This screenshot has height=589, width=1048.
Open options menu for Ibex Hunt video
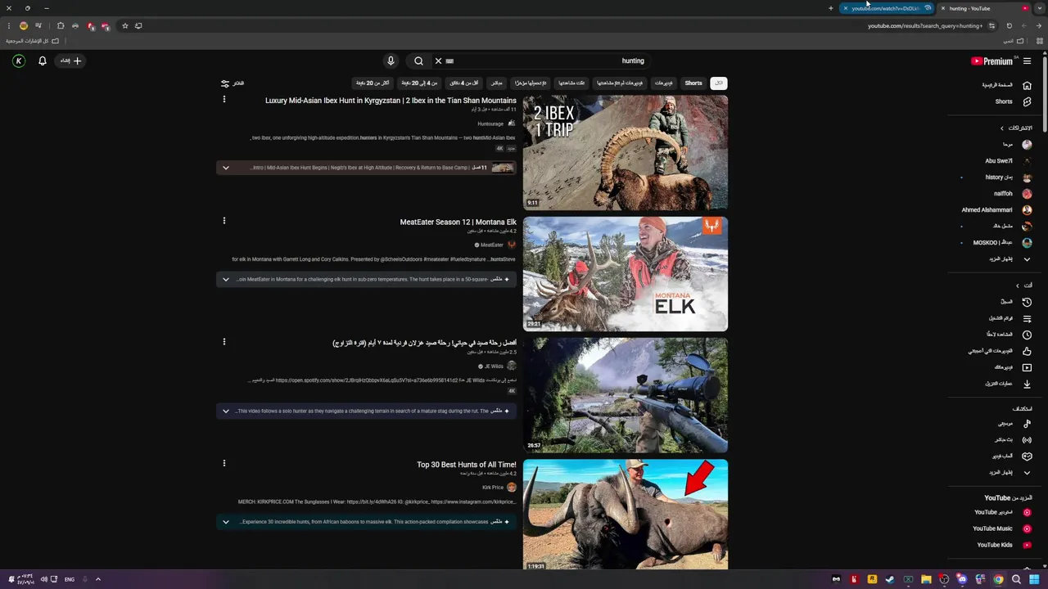224,99
